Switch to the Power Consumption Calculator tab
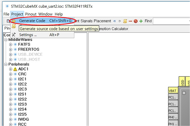The image size is (190, 126). click(113, 29)
